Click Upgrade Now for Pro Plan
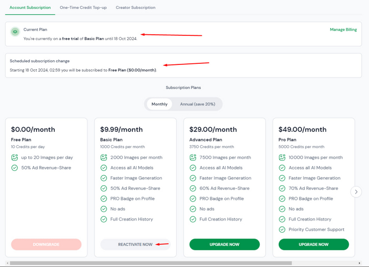Viewport: 369px width, 267px height. (x=314, y=244)
